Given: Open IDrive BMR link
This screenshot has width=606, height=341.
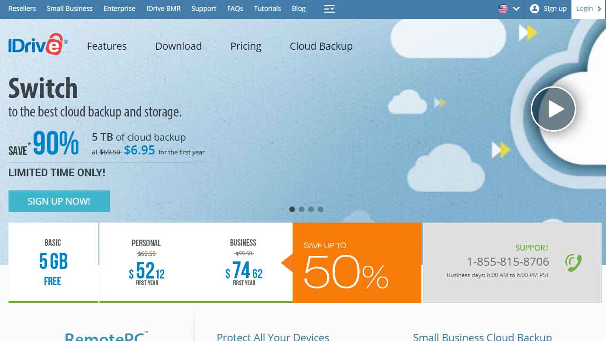Looking at the screenshot, I should coord(163,9).
